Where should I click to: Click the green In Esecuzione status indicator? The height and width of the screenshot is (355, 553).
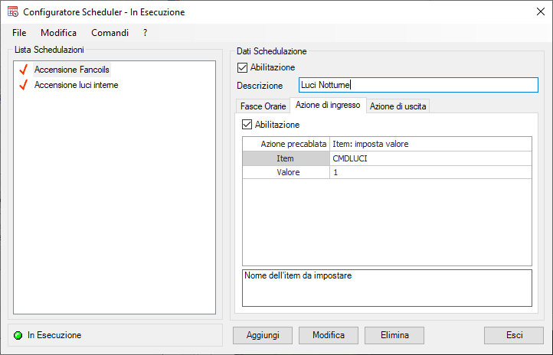(x=18, y=335)
